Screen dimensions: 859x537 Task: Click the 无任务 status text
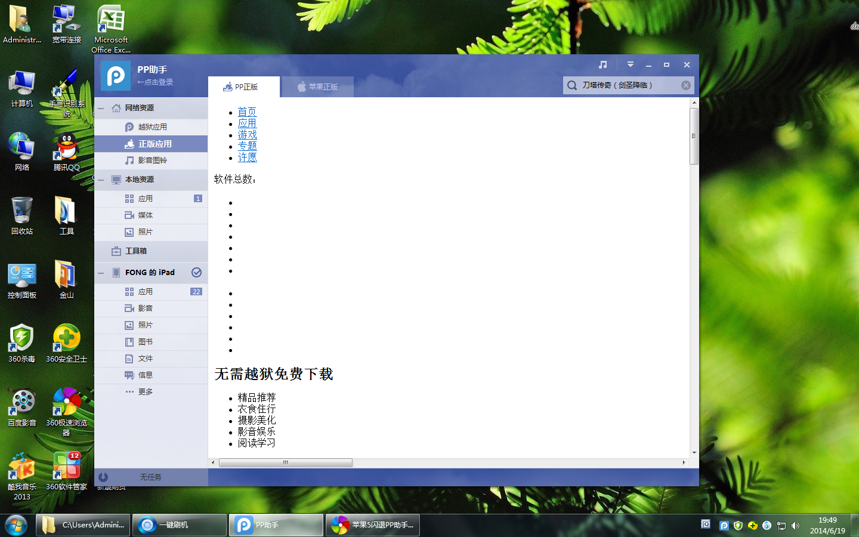pos(150,477)
